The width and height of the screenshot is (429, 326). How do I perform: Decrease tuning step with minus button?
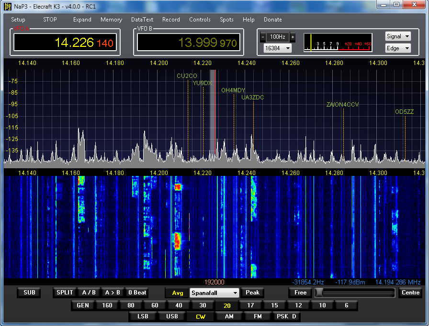(263, 37)
